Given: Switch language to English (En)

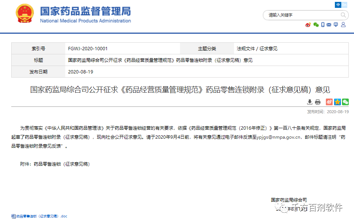Looking at the screenshot, I should click(344, 5).
